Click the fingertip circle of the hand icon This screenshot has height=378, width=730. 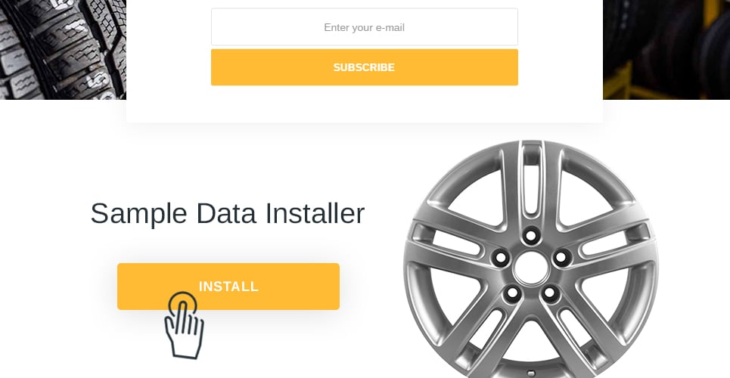pos(182,305)
